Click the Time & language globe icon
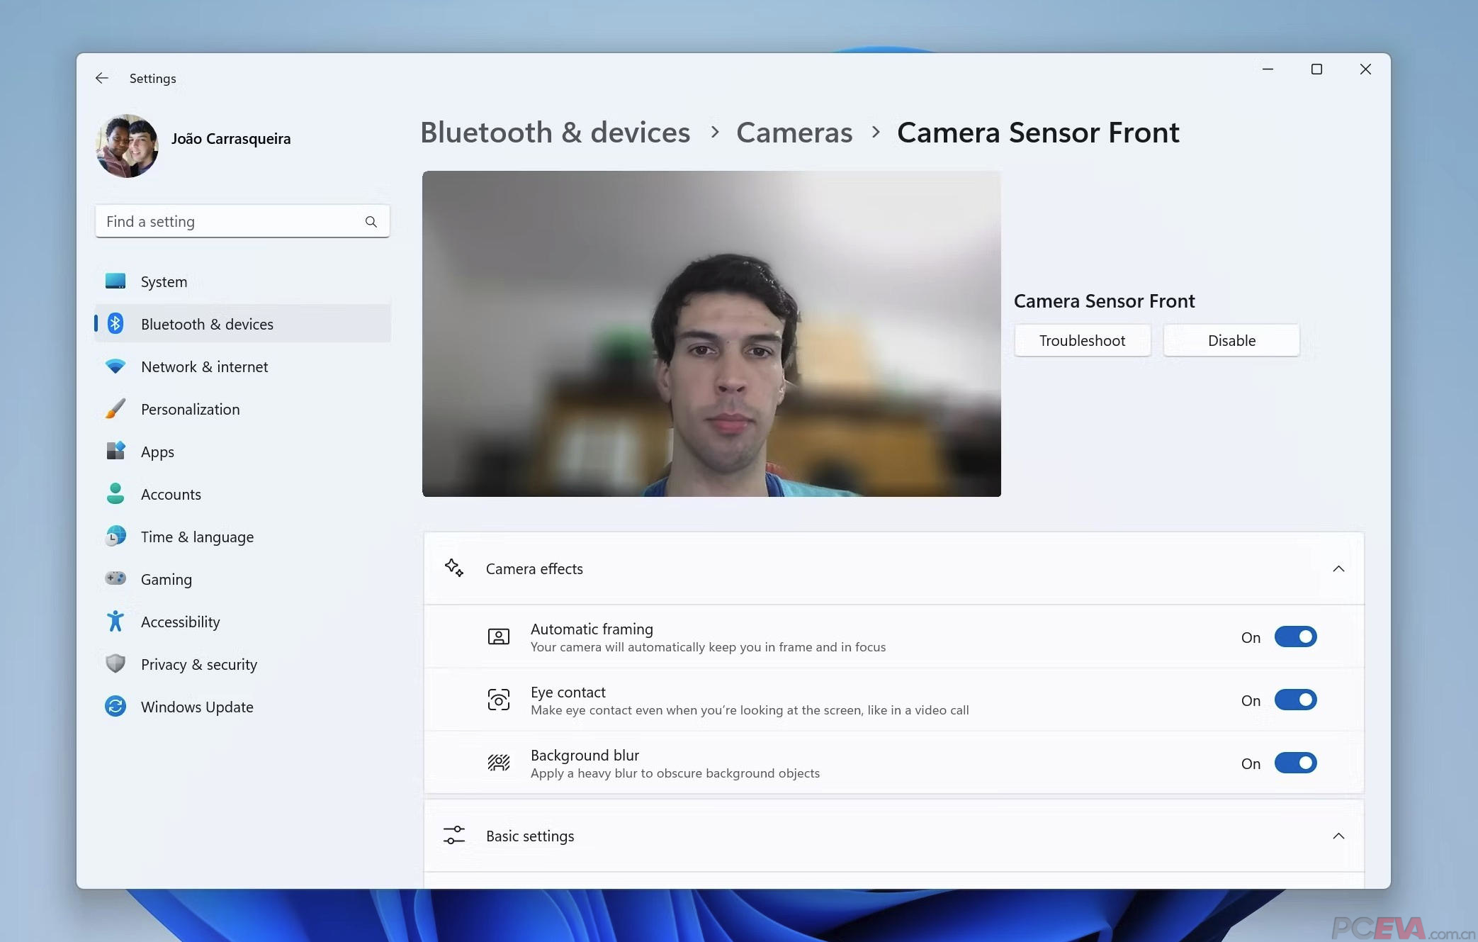This screenshot has width=1478, height=942. (x=115, y=536)
